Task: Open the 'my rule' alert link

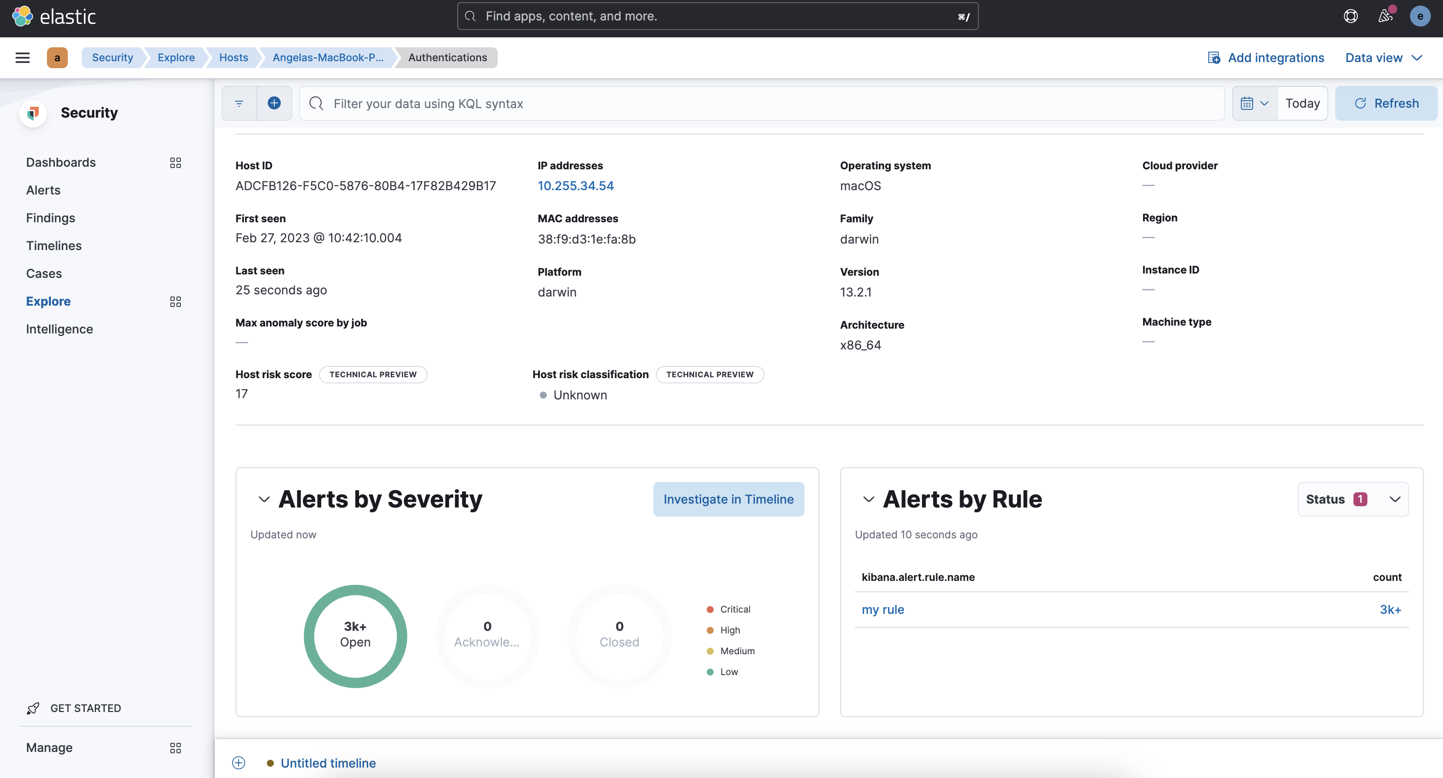Action: tap(882, 610)
